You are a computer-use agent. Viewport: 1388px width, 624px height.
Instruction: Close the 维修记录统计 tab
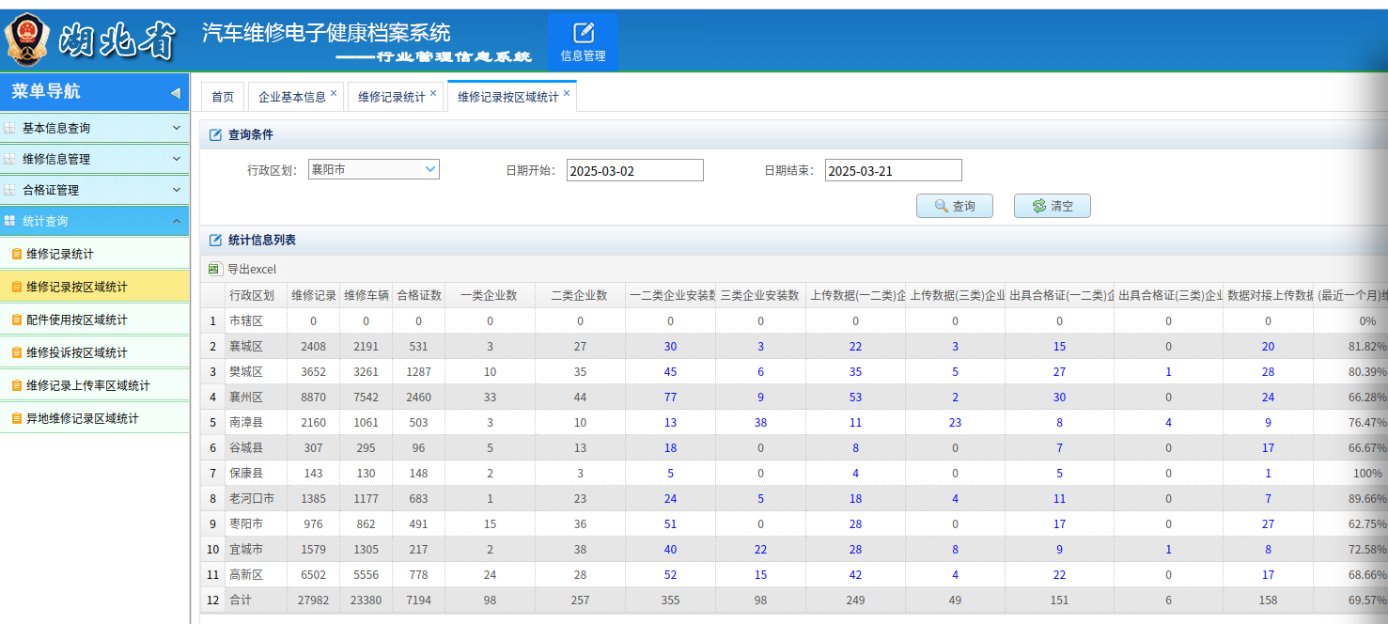tap(433, 93)
